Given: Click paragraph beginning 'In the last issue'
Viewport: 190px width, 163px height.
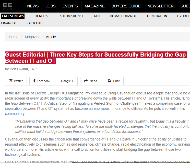Looking at the screenshot, I should [97, 103].
